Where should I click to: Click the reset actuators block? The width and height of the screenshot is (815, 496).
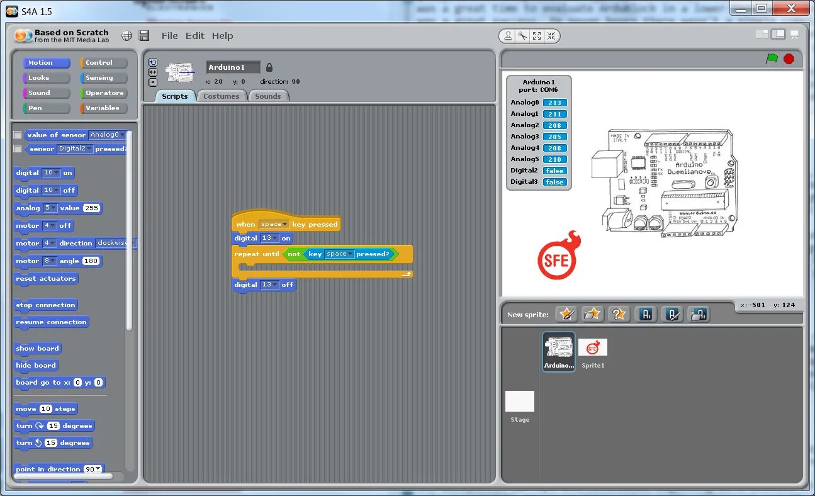click(x=46, y=278)
